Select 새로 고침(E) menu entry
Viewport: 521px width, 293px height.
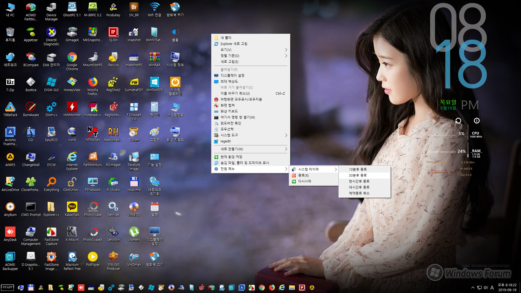[250, 62]
